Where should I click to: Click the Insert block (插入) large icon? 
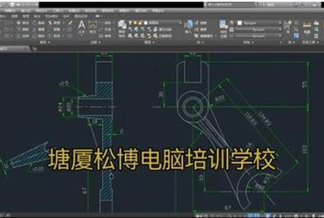click(x=189, y=25)
